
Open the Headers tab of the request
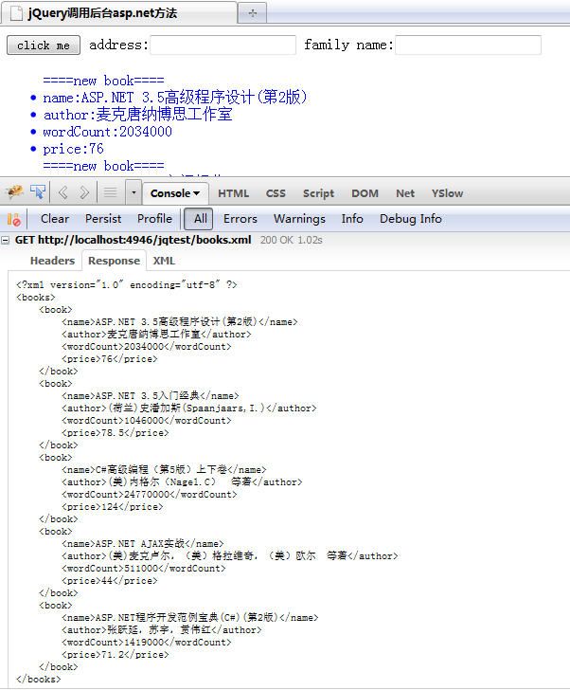[52, 261]
